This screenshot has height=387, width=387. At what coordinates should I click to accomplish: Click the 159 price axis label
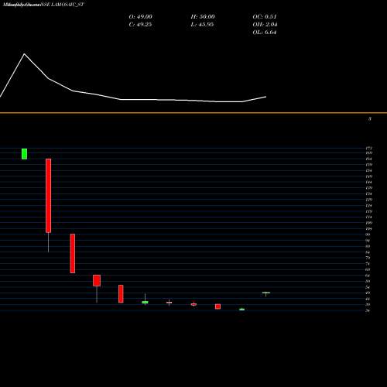pos(369,165)
